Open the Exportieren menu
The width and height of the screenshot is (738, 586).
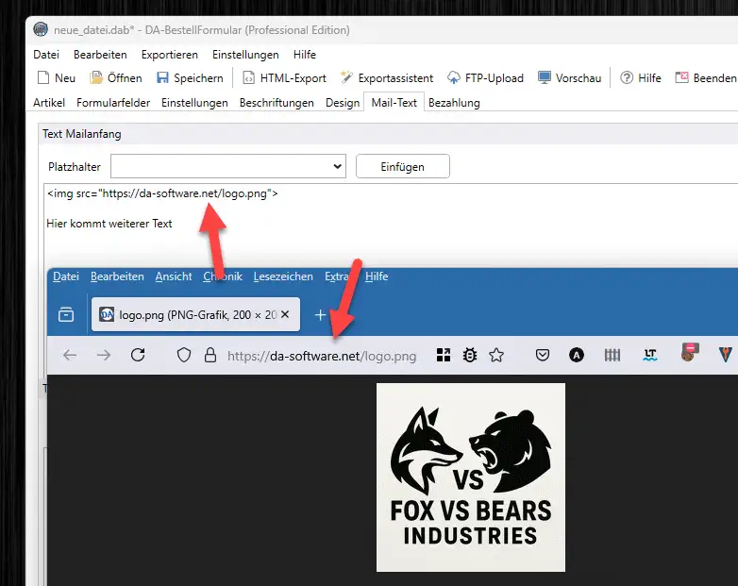170,55
